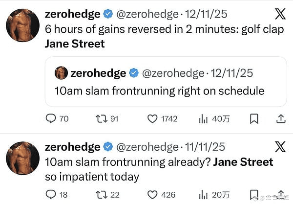Viewport: 293px width, 206px height.
Task: Click the X logo on the top tweet
Action: click(x=280, y=14)
